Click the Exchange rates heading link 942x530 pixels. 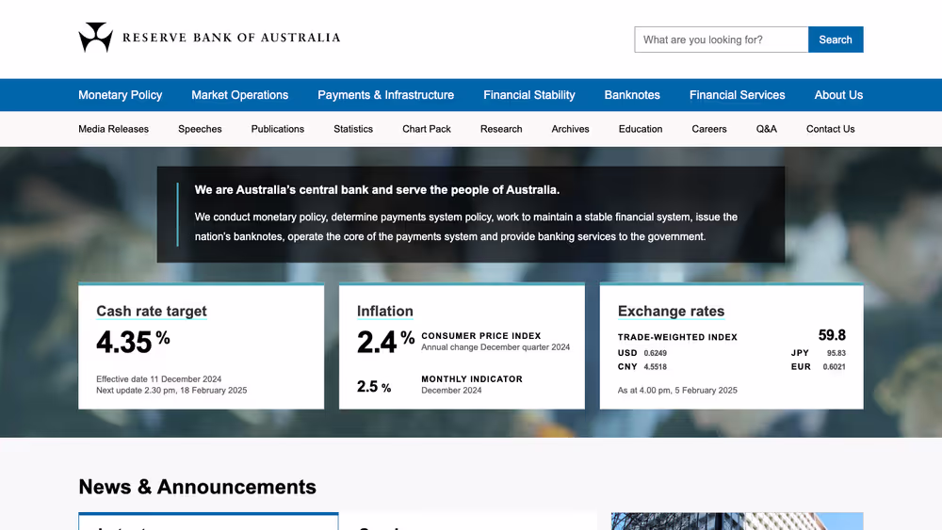(671, 311)
